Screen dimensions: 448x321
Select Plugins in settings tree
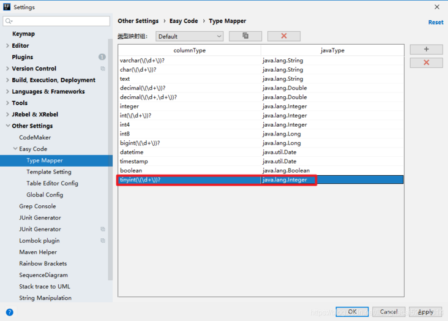pyautogui.click(x=23, y=57)
